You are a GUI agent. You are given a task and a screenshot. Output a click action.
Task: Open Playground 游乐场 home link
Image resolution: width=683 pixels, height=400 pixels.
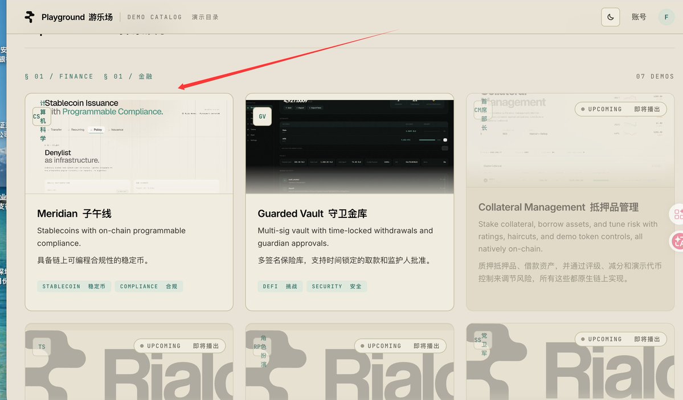[77, 17]
